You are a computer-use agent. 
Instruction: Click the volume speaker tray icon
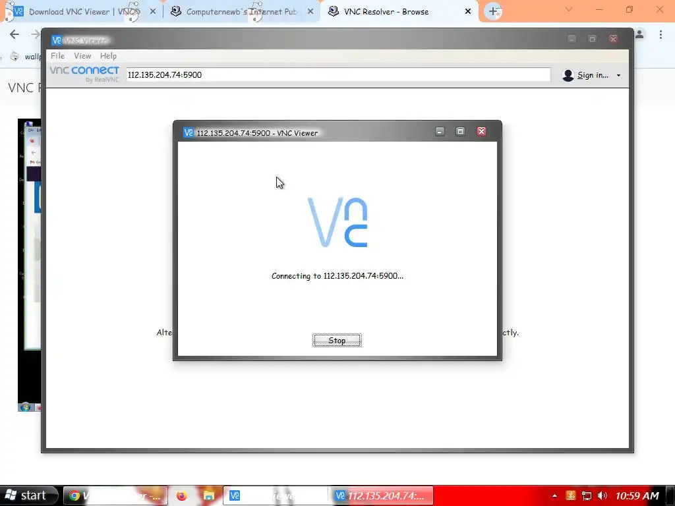pyautogui.click(x=602, y=495)
